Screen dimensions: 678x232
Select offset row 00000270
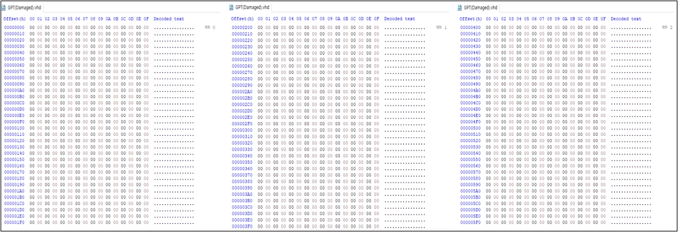click(x=242, y=73)
